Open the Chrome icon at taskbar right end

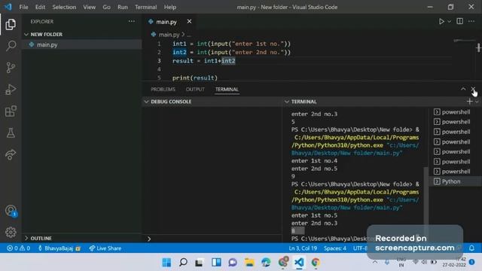click(x=316, y=263)
